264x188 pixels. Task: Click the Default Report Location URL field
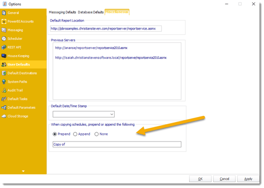[x=105, y=29]
